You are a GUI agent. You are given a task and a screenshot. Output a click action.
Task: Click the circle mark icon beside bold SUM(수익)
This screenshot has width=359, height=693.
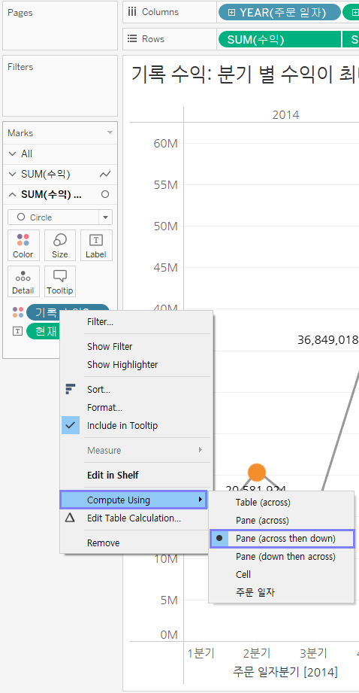tap(105, 194)
